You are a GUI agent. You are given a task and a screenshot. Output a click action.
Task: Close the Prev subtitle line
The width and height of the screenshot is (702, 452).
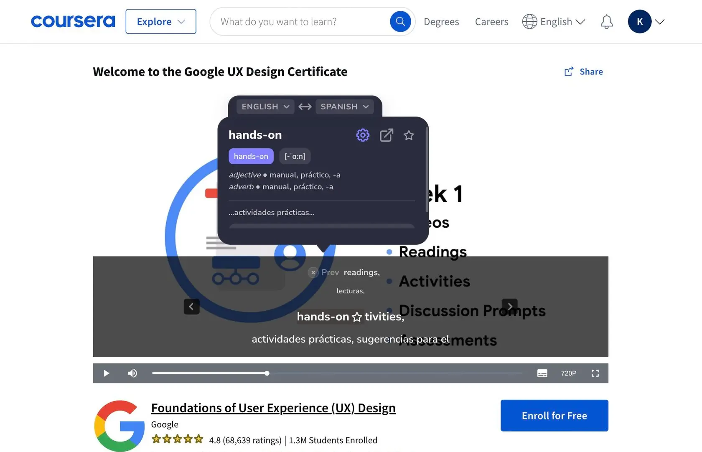tap(313, 272)
